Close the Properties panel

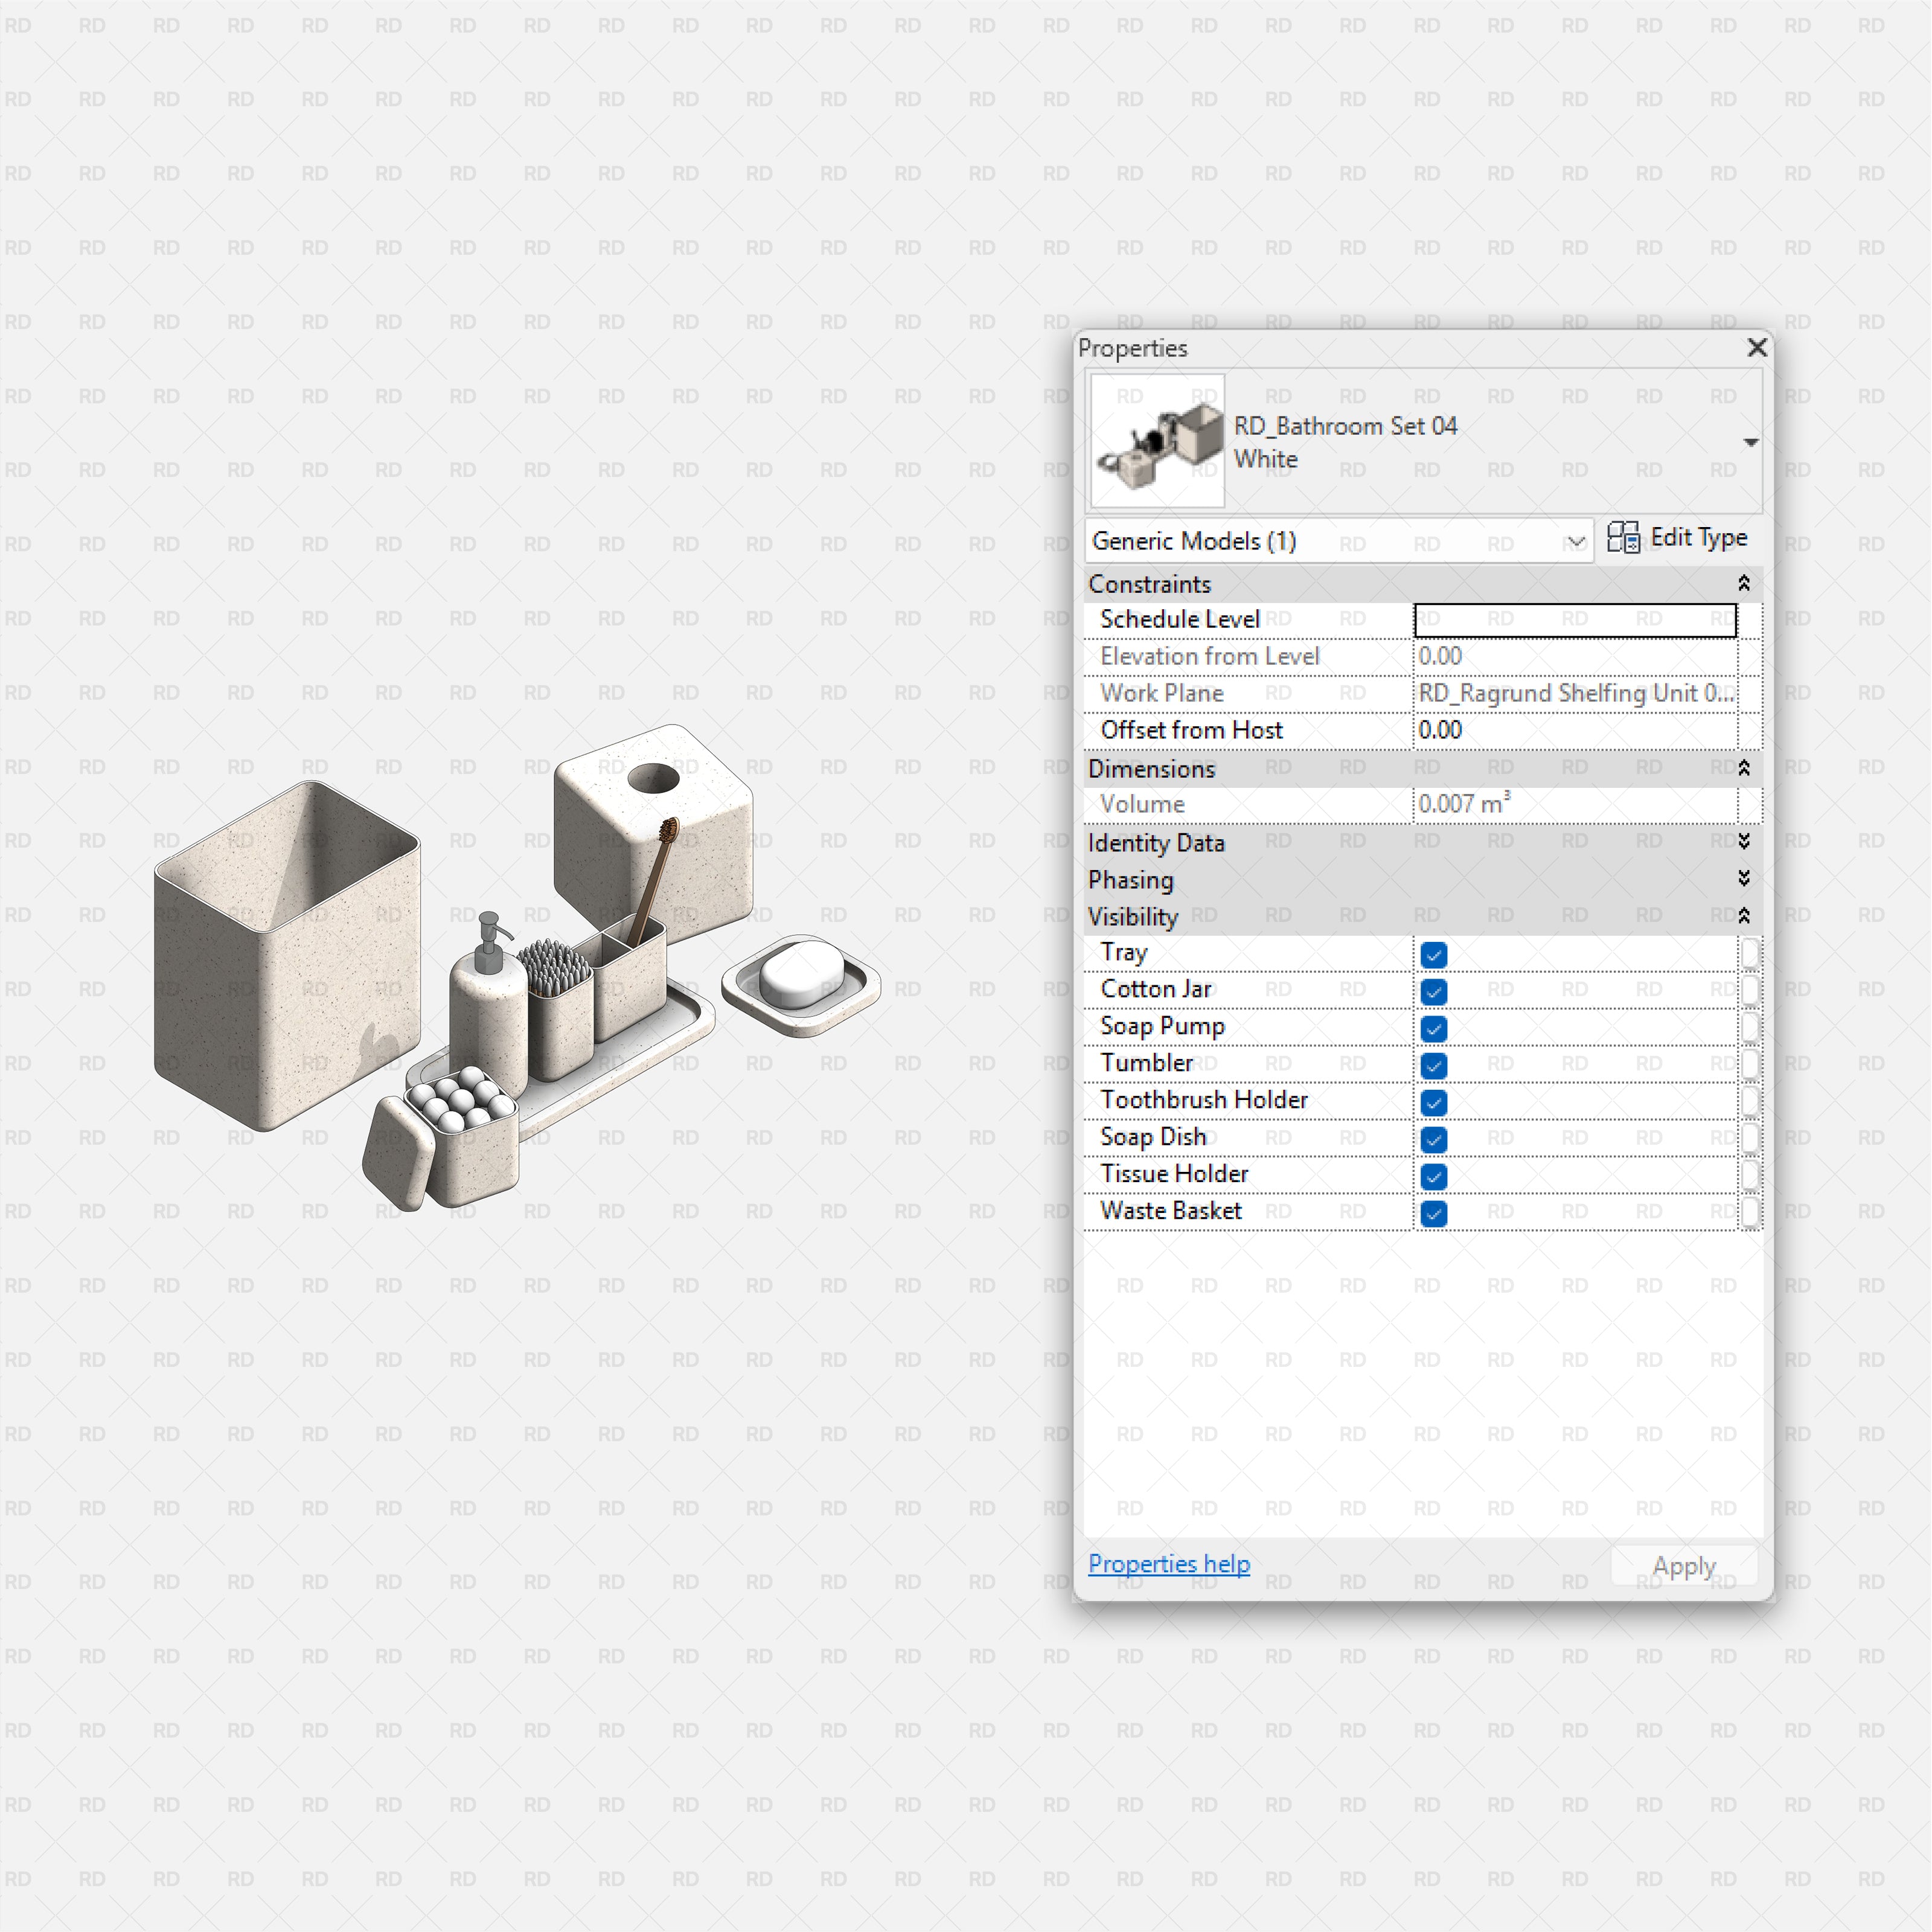point(1757,347)
